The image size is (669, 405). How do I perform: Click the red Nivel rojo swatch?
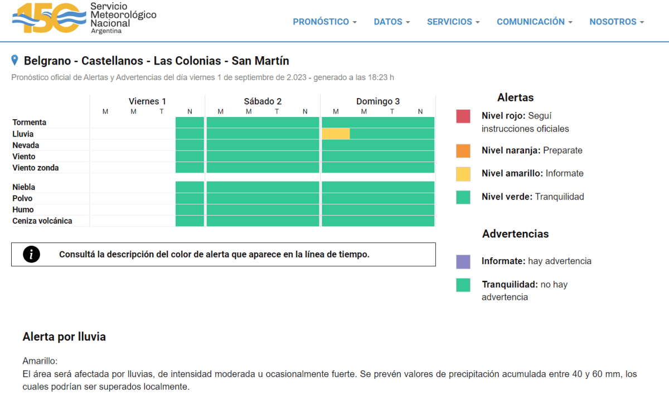tap(463, 116)
